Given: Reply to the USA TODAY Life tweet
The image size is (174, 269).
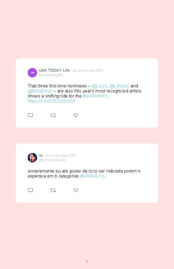Looking at the screenshot, I should tap(30, 115).
